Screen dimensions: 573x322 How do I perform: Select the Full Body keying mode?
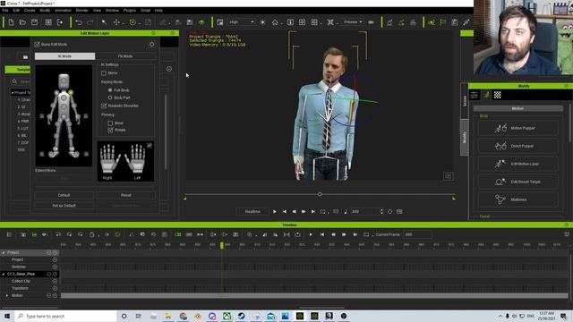click(110, 89)
